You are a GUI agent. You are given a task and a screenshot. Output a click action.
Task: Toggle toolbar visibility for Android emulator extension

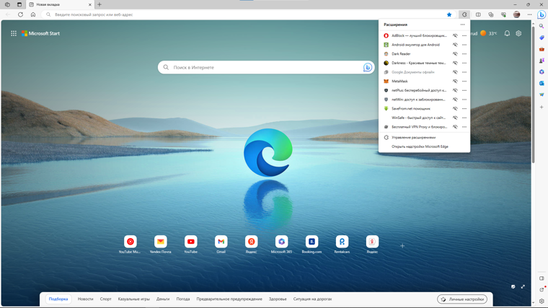pyautogui.click(x=455, y=45)
